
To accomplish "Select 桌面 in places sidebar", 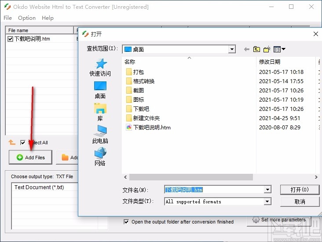I will click(x=100, y=90).
